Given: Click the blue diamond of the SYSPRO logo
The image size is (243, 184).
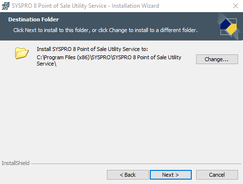Looking at the screenshot, I should click(225, 24).
